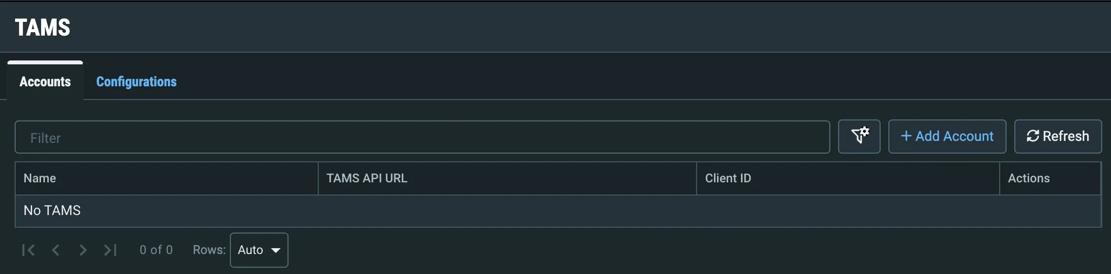Click the circular arrows Refresh icon

[1033, 136]
